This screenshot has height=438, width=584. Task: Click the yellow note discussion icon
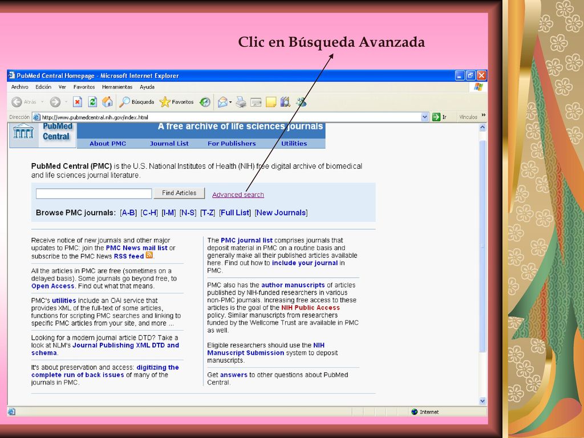[x=271, y=102]
